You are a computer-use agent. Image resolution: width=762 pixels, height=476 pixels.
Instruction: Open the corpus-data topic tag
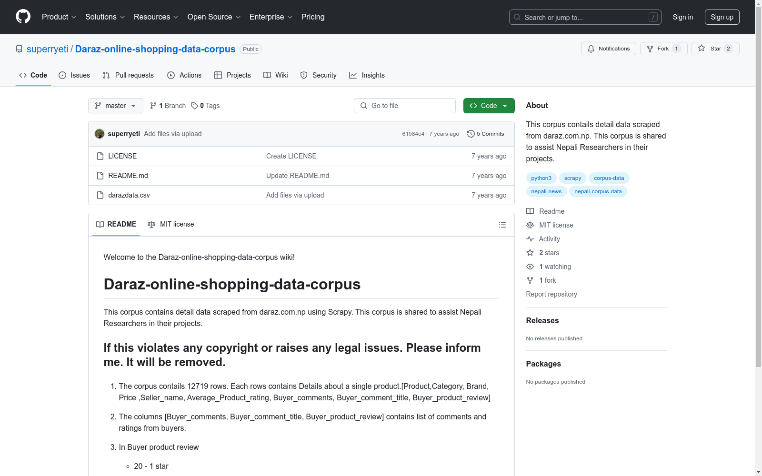[x=609, y=178]
